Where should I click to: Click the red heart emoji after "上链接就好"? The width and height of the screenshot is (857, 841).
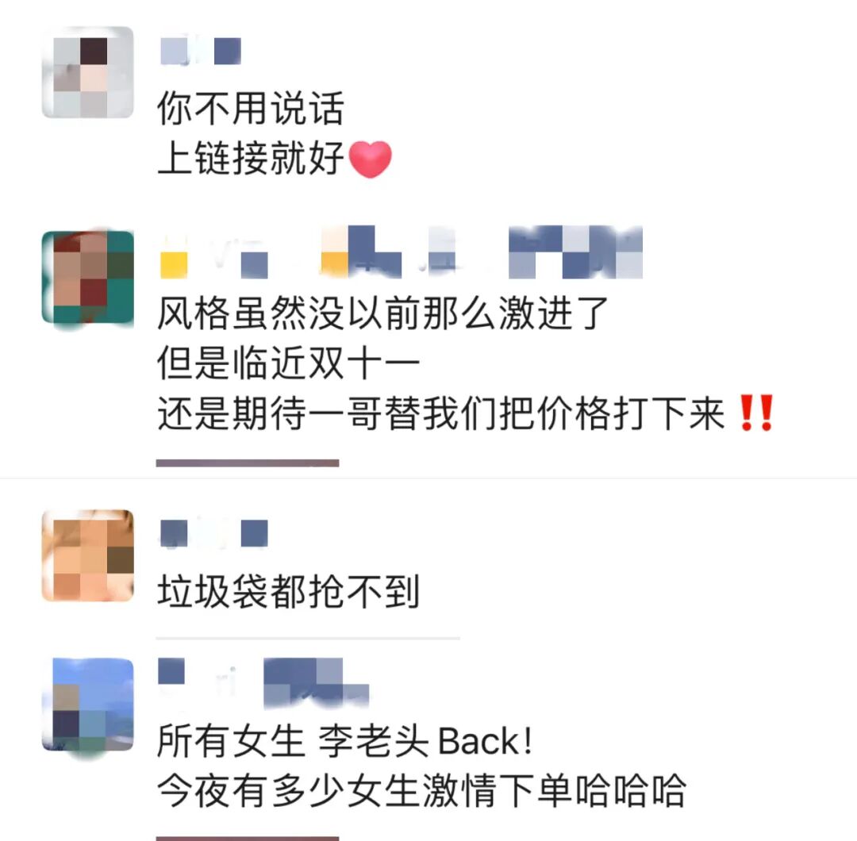click(x=370, y=159)
